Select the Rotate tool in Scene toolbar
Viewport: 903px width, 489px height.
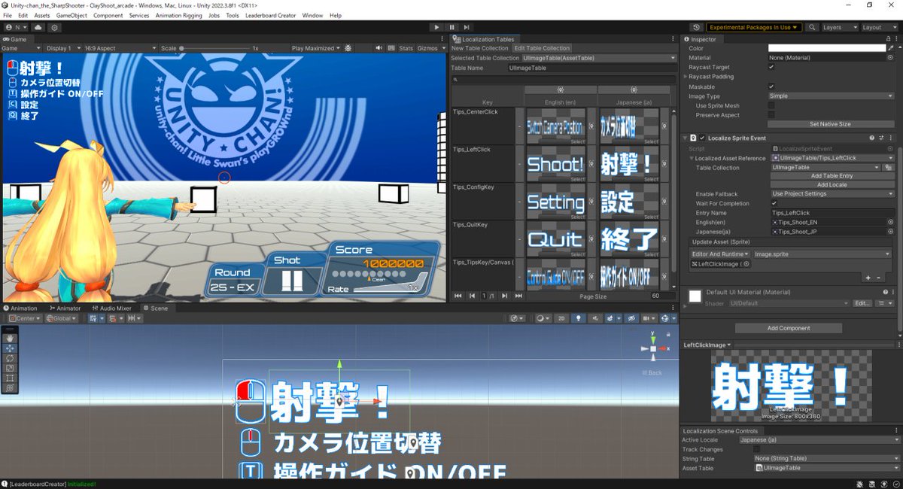pos(10,358)
